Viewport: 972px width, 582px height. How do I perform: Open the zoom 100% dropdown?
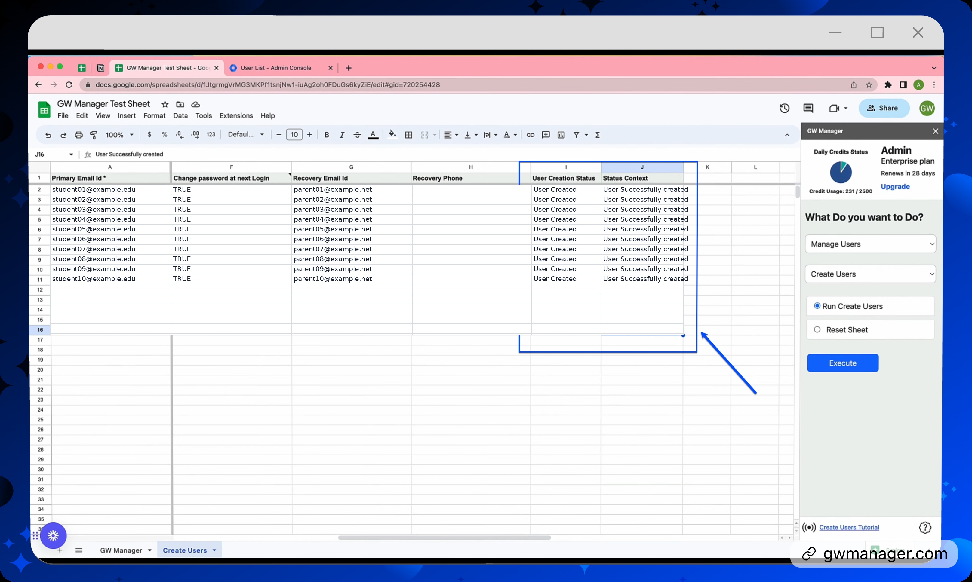[x=120, y=135]
